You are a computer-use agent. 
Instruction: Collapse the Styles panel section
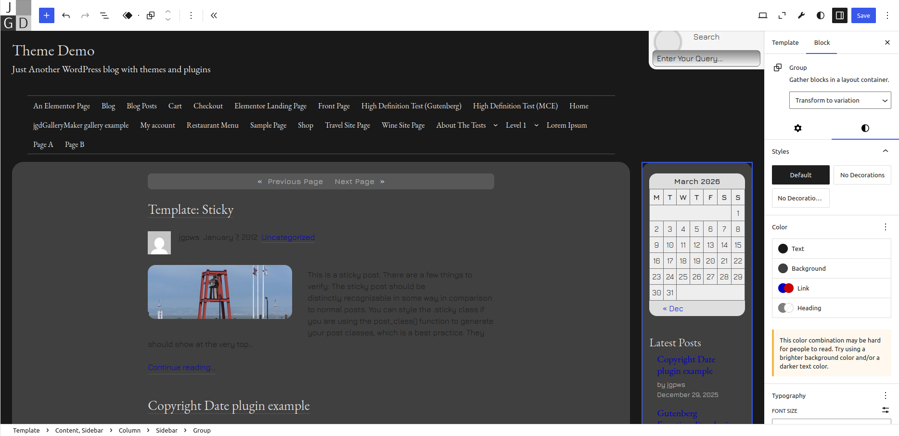point(885,151)
